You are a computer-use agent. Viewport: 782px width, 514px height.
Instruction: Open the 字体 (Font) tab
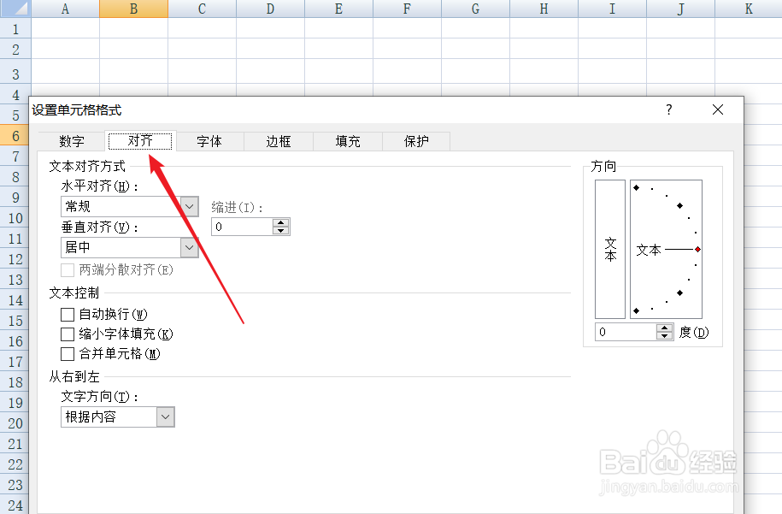[209, 141]
